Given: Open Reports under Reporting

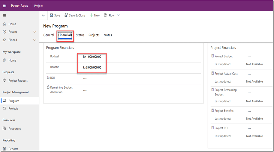Looking at the screenshot, I should pos(13,149).
